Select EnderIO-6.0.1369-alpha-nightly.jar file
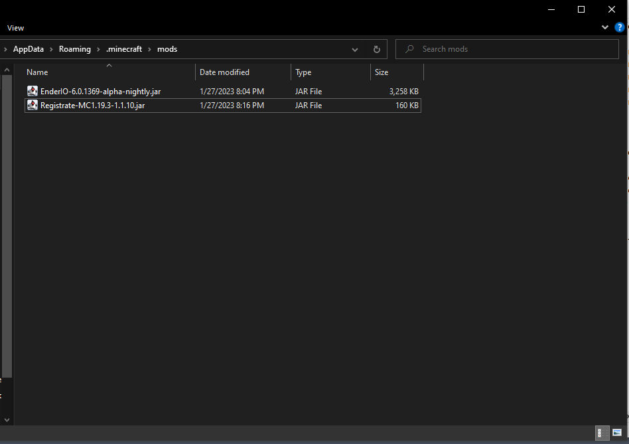The height and width of the screenshot is (444, 629). click(223, 92)
